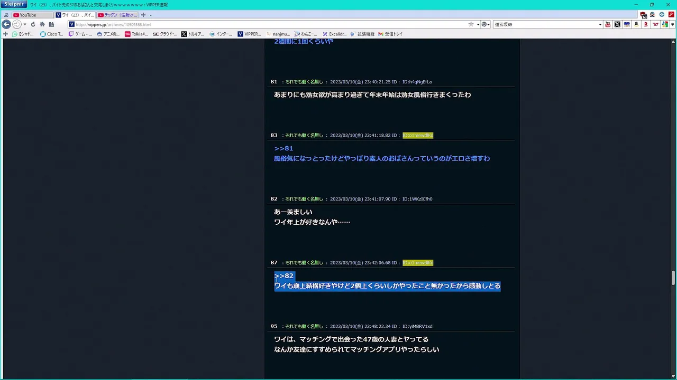Screen dimensions: 677x380
Task: Search with the Rakuten icon
Action: (646, 24)
